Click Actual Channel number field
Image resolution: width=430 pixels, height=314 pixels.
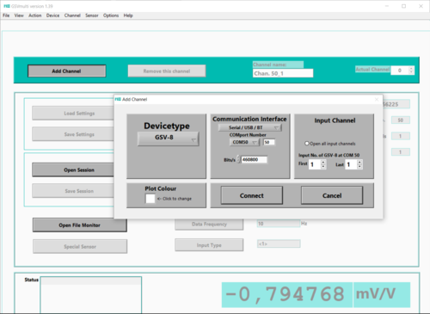[x=400, y=71]
